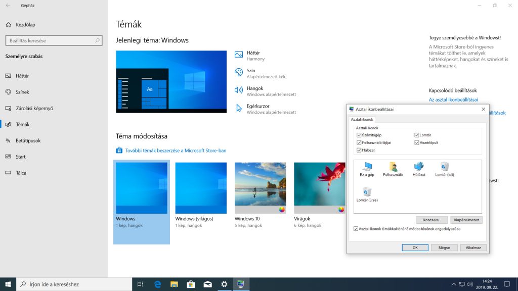Click the Háttér picture icon in theme details
The image size is (518, 291).
239,55
